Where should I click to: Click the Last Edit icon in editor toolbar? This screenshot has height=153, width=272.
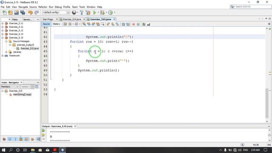(x=65, y=24)
